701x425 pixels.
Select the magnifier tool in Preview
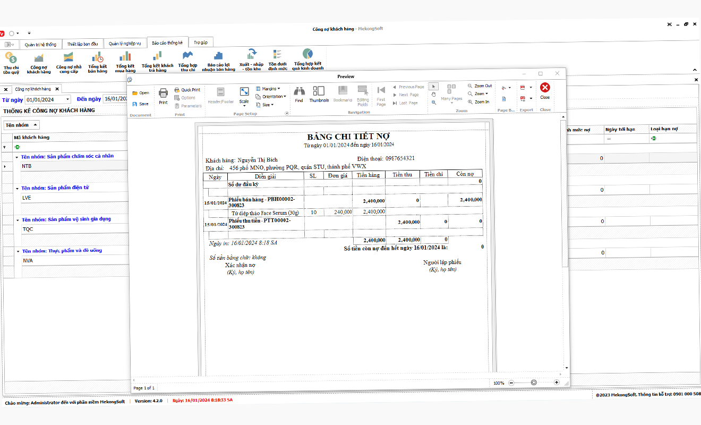click(x=434, y=102)
